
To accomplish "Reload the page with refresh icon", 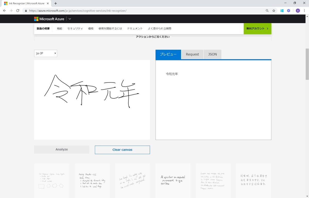I will (x=18, y=11).
